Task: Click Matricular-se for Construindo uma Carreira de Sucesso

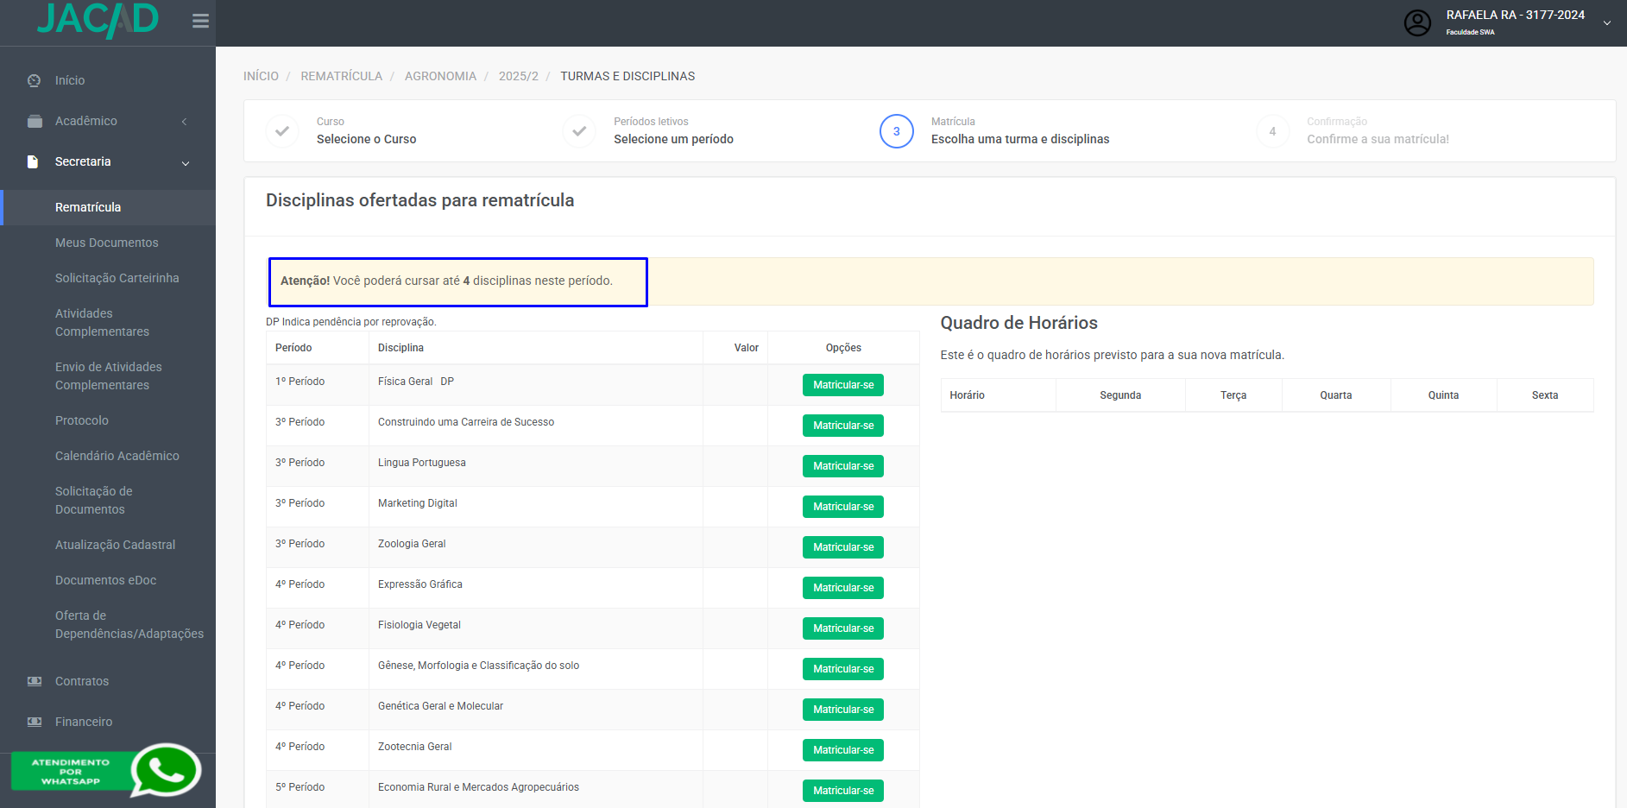Action: [843, 426]
